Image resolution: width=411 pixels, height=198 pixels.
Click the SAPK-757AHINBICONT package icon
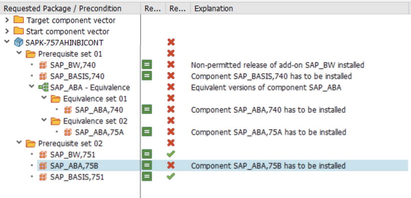pos(18,42)
